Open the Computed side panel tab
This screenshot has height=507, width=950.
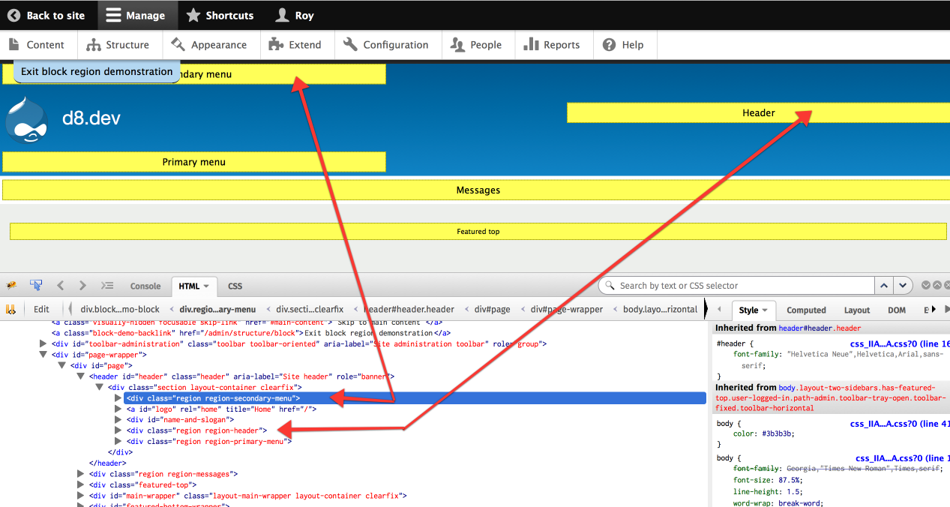(x=806, y=310)
